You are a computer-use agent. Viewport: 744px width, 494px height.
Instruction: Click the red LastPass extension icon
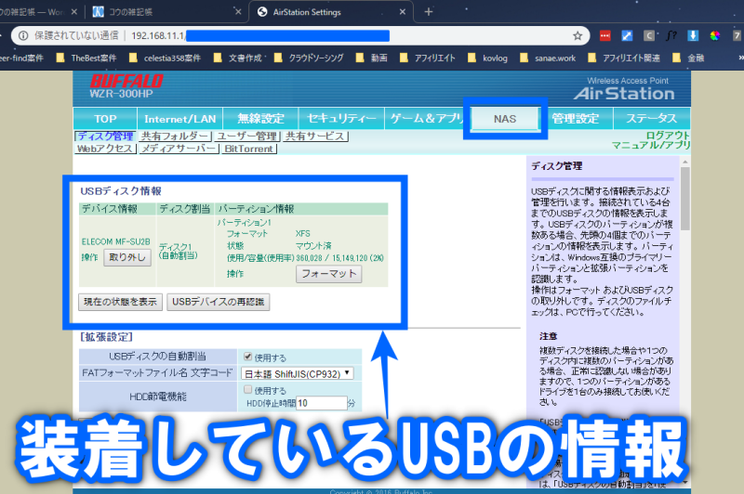point(605,35)
